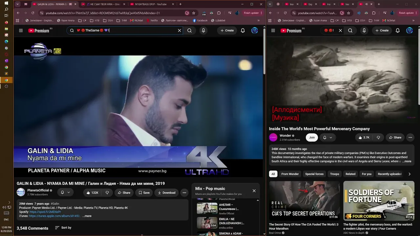Click the YouTube Premium logo in left window
This screenshot has width=420, height=236.
tap(39, 30)
